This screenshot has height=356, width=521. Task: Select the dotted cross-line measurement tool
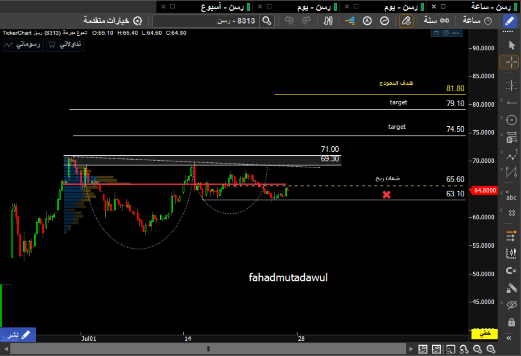click(x=511, y=85)
